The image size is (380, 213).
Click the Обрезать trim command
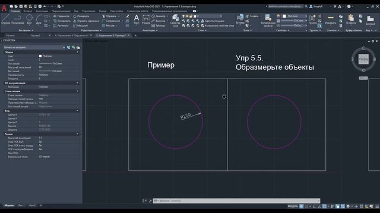[109, 16]
